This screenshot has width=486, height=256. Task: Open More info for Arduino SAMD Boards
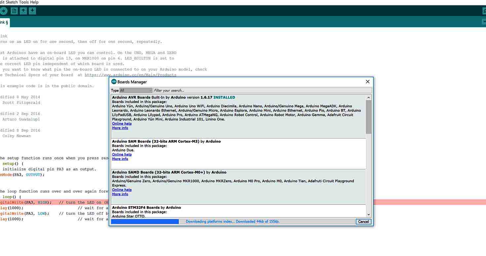coord(120,194)
